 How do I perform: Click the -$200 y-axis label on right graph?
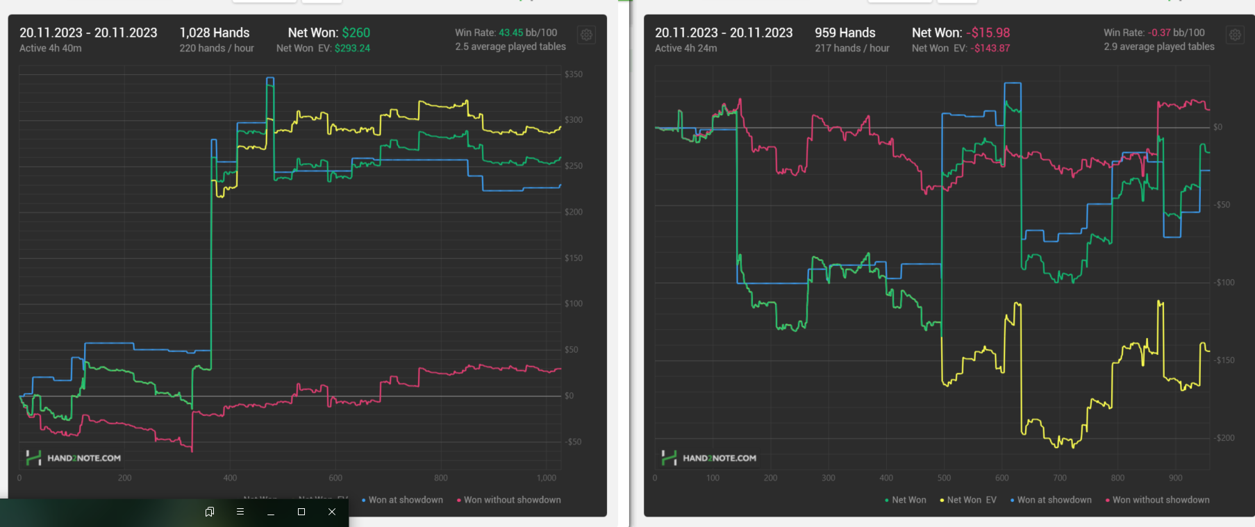pos(1224,438)
